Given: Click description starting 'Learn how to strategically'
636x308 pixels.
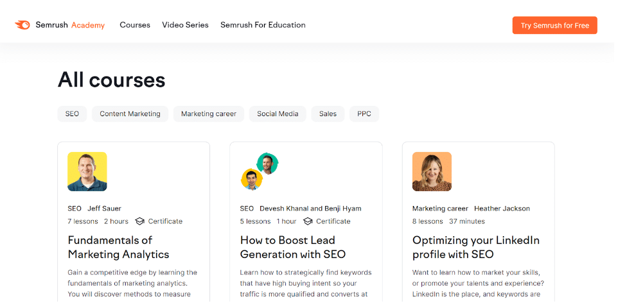Looking at the screenshot, I should pyautogui.click(x=306, y=283).
